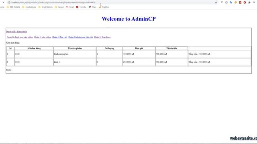Click the Id column header

(10, 48)
